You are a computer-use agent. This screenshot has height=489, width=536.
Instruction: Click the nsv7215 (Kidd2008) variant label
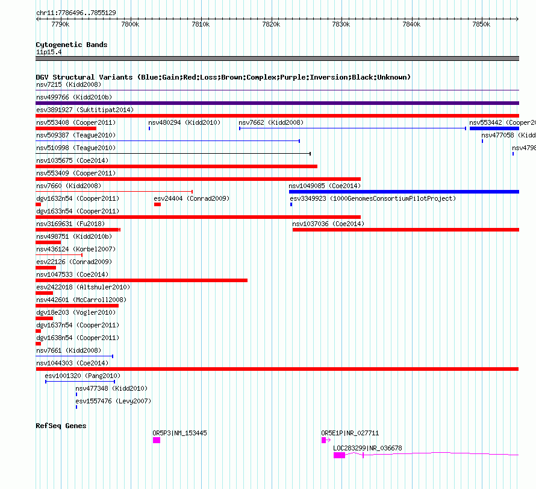coord(69,84)
